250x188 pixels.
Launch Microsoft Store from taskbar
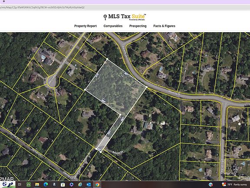(63, 185)
